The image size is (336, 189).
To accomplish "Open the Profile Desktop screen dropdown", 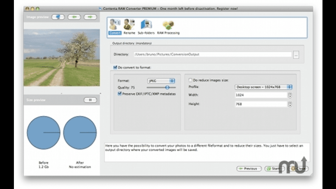I will point(263,87).
